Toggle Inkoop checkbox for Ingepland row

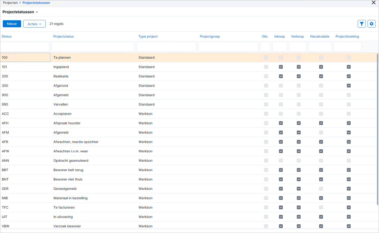click(x=281, y=67)
